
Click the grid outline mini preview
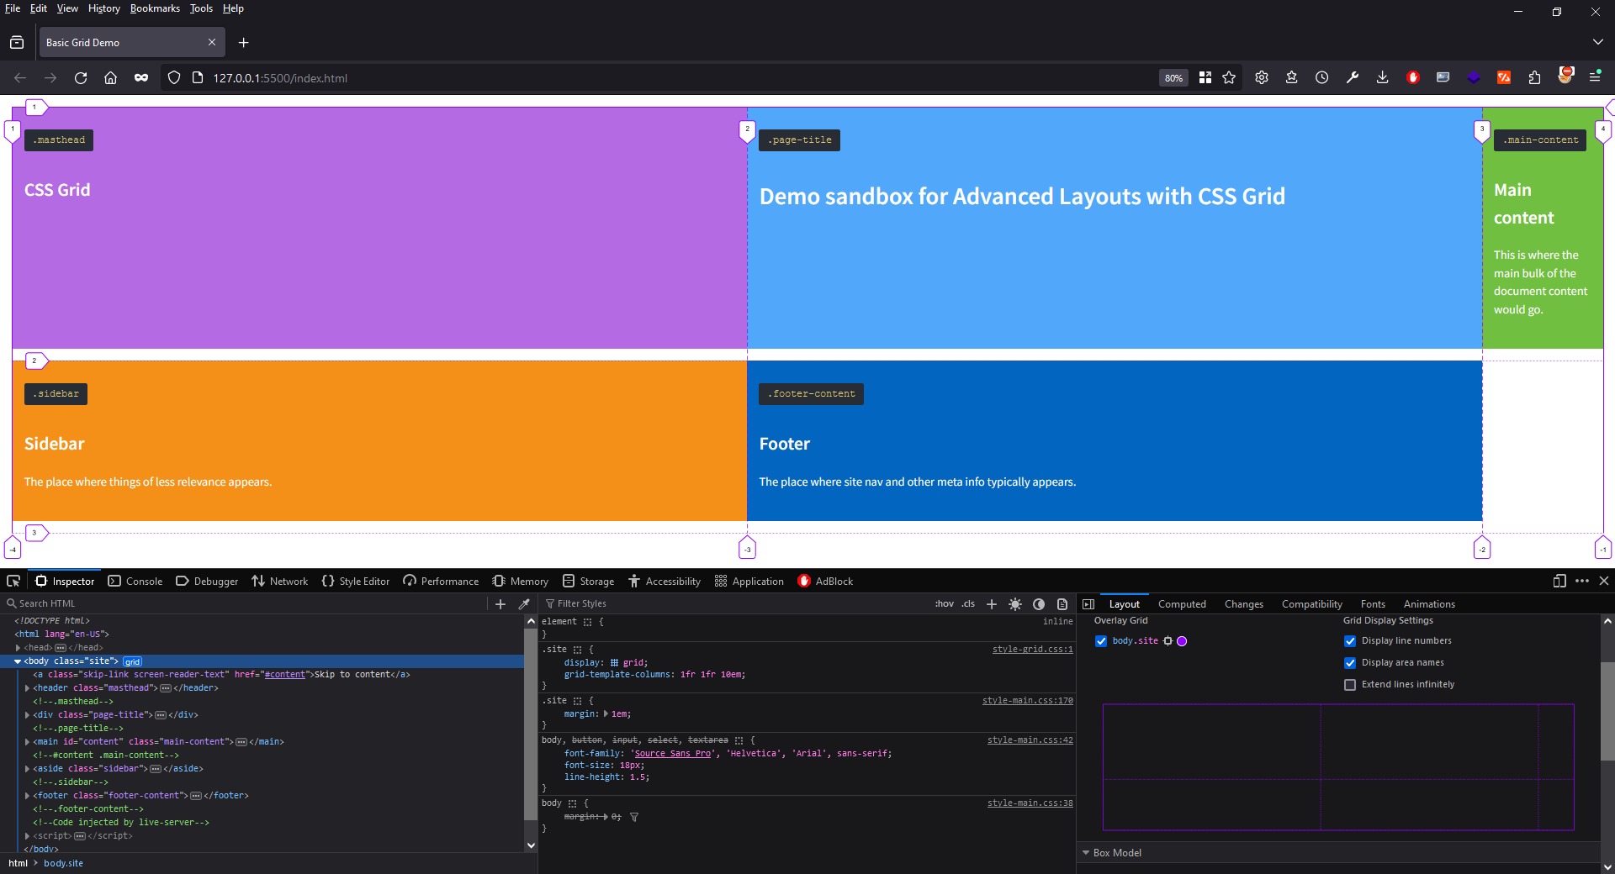click(1338, 767)
